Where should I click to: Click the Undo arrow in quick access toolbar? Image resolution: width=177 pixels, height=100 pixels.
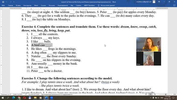tap(7, 2)
